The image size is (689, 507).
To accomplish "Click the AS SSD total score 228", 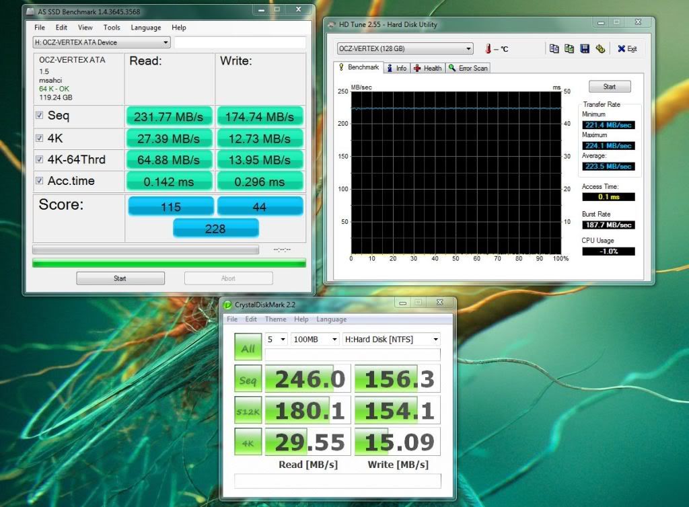I will (x=215, y=229).
